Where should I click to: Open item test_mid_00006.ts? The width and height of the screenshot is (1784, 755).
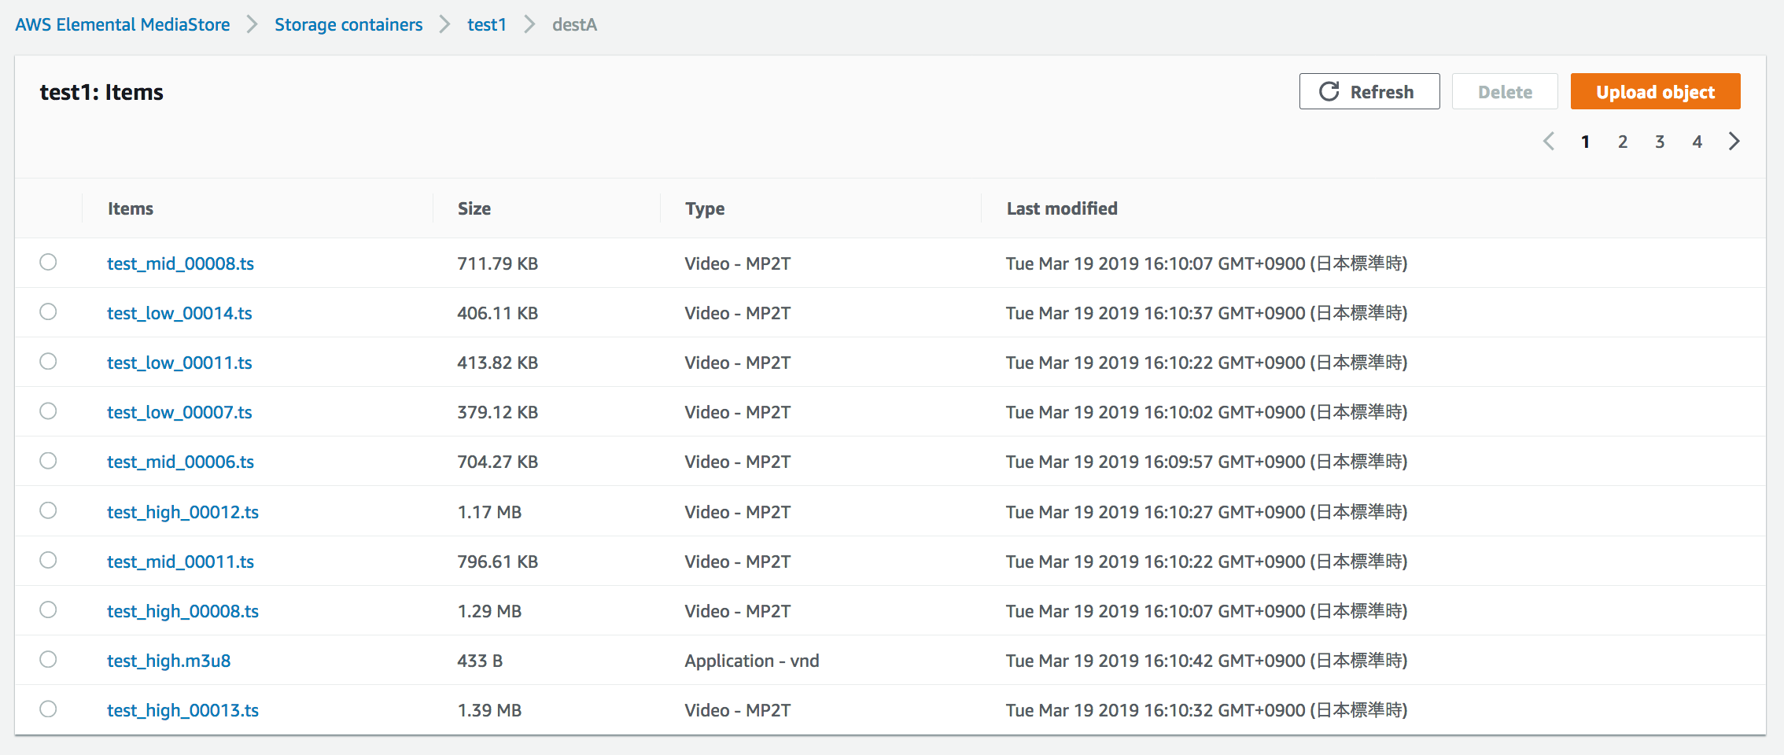point(180,462)
